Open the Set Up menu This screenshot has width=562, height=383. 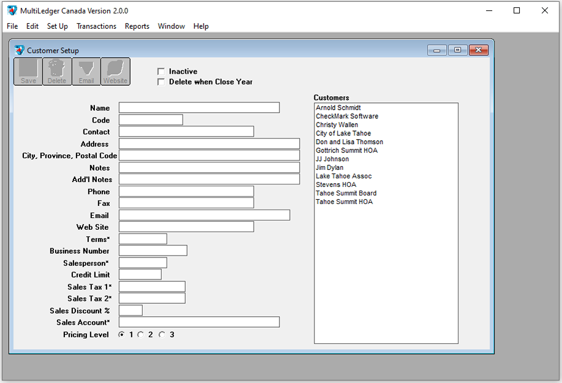(x=57, y=26)
